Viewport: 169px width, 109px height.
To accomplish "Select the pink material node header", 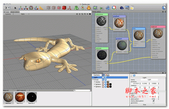I will click(158, 27).
